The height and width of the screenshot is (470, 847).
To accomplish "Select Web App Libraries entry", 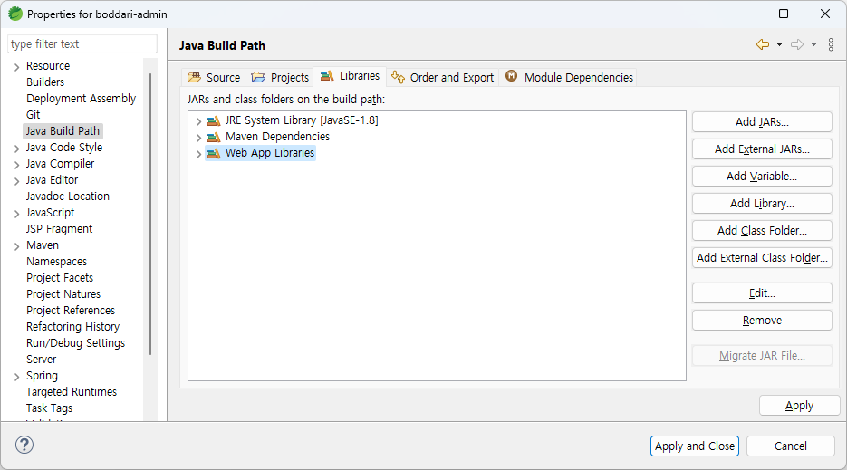I will point(270,153).
